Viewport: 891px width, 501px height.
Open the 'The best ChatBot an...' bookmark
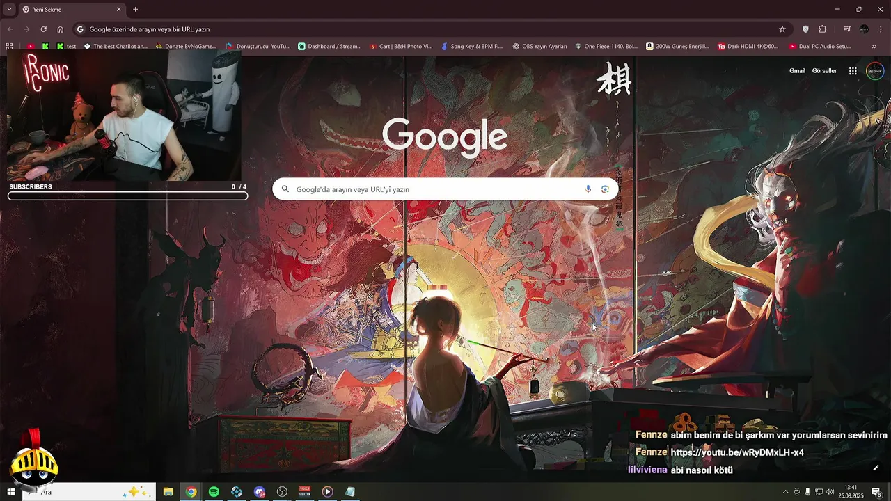click(116, 46)
